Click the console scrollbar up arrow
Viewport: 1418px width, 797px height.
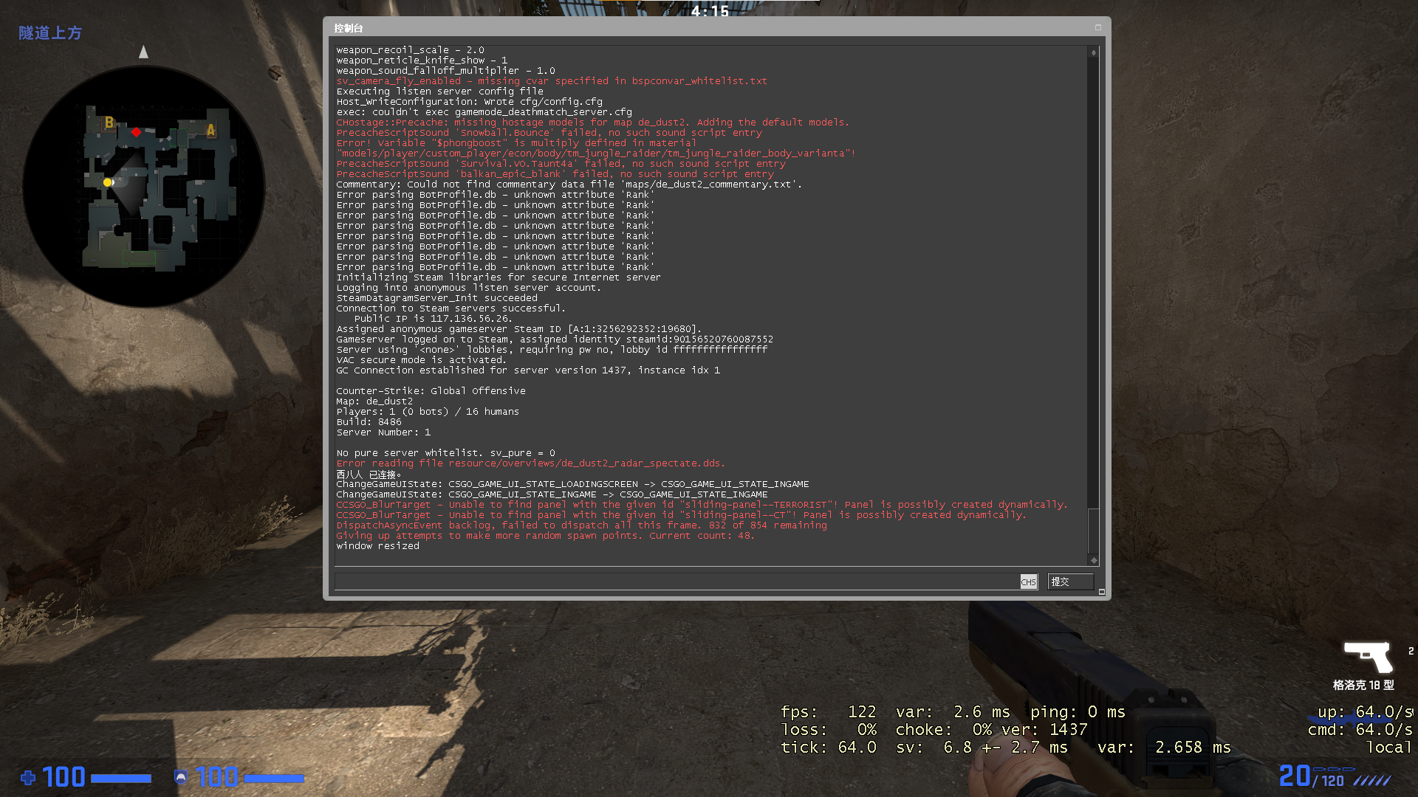click(x=1093, y=52)
